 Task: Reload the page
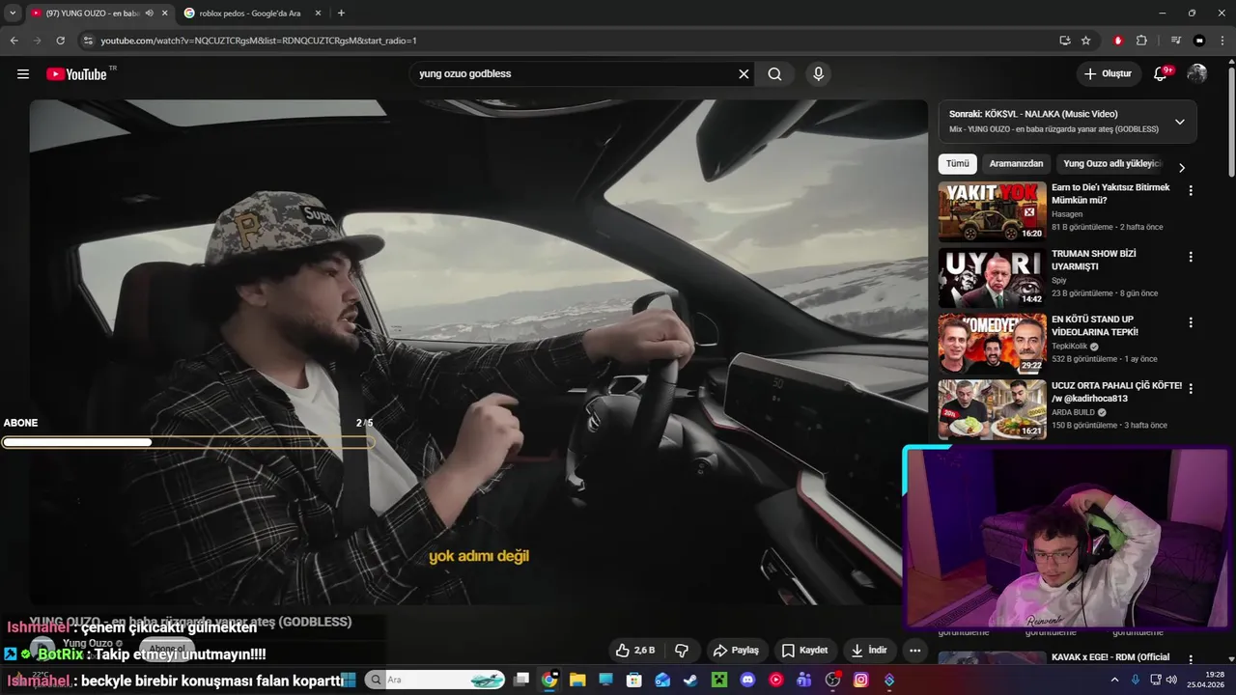tap(60, 41)
